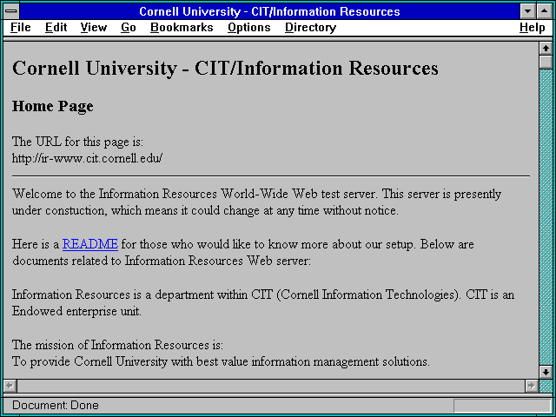The image size is (556, 417).
Task: Click the vertical scrollbar up arrow
Action: pos(546,49)
